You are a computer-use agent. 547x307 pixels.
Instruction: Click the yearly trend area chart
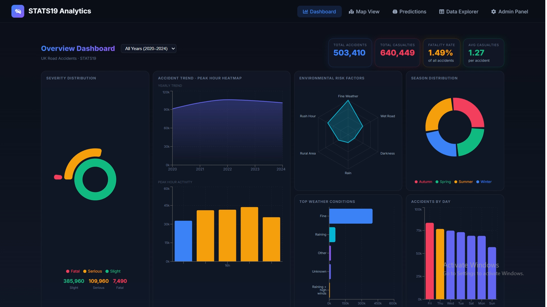click(x=227, y=132)
